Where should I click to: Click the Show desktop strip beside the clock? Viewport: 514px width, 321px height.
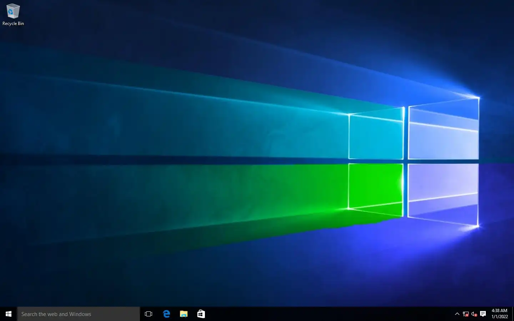click(513, 314)
